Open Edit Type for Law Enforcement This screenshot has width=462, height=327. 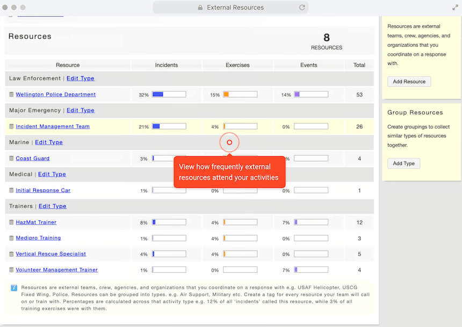pos(80,78)
